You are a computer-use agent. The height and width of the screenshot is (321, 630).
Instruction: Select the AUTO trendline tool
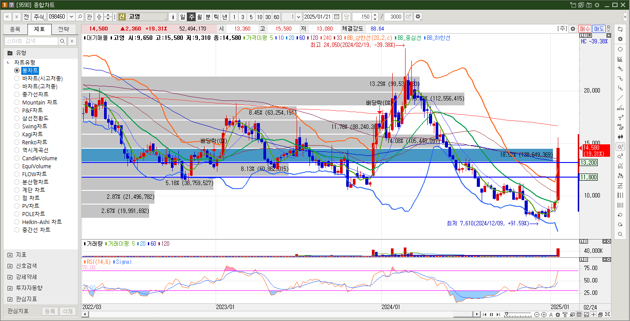[620, 108]
